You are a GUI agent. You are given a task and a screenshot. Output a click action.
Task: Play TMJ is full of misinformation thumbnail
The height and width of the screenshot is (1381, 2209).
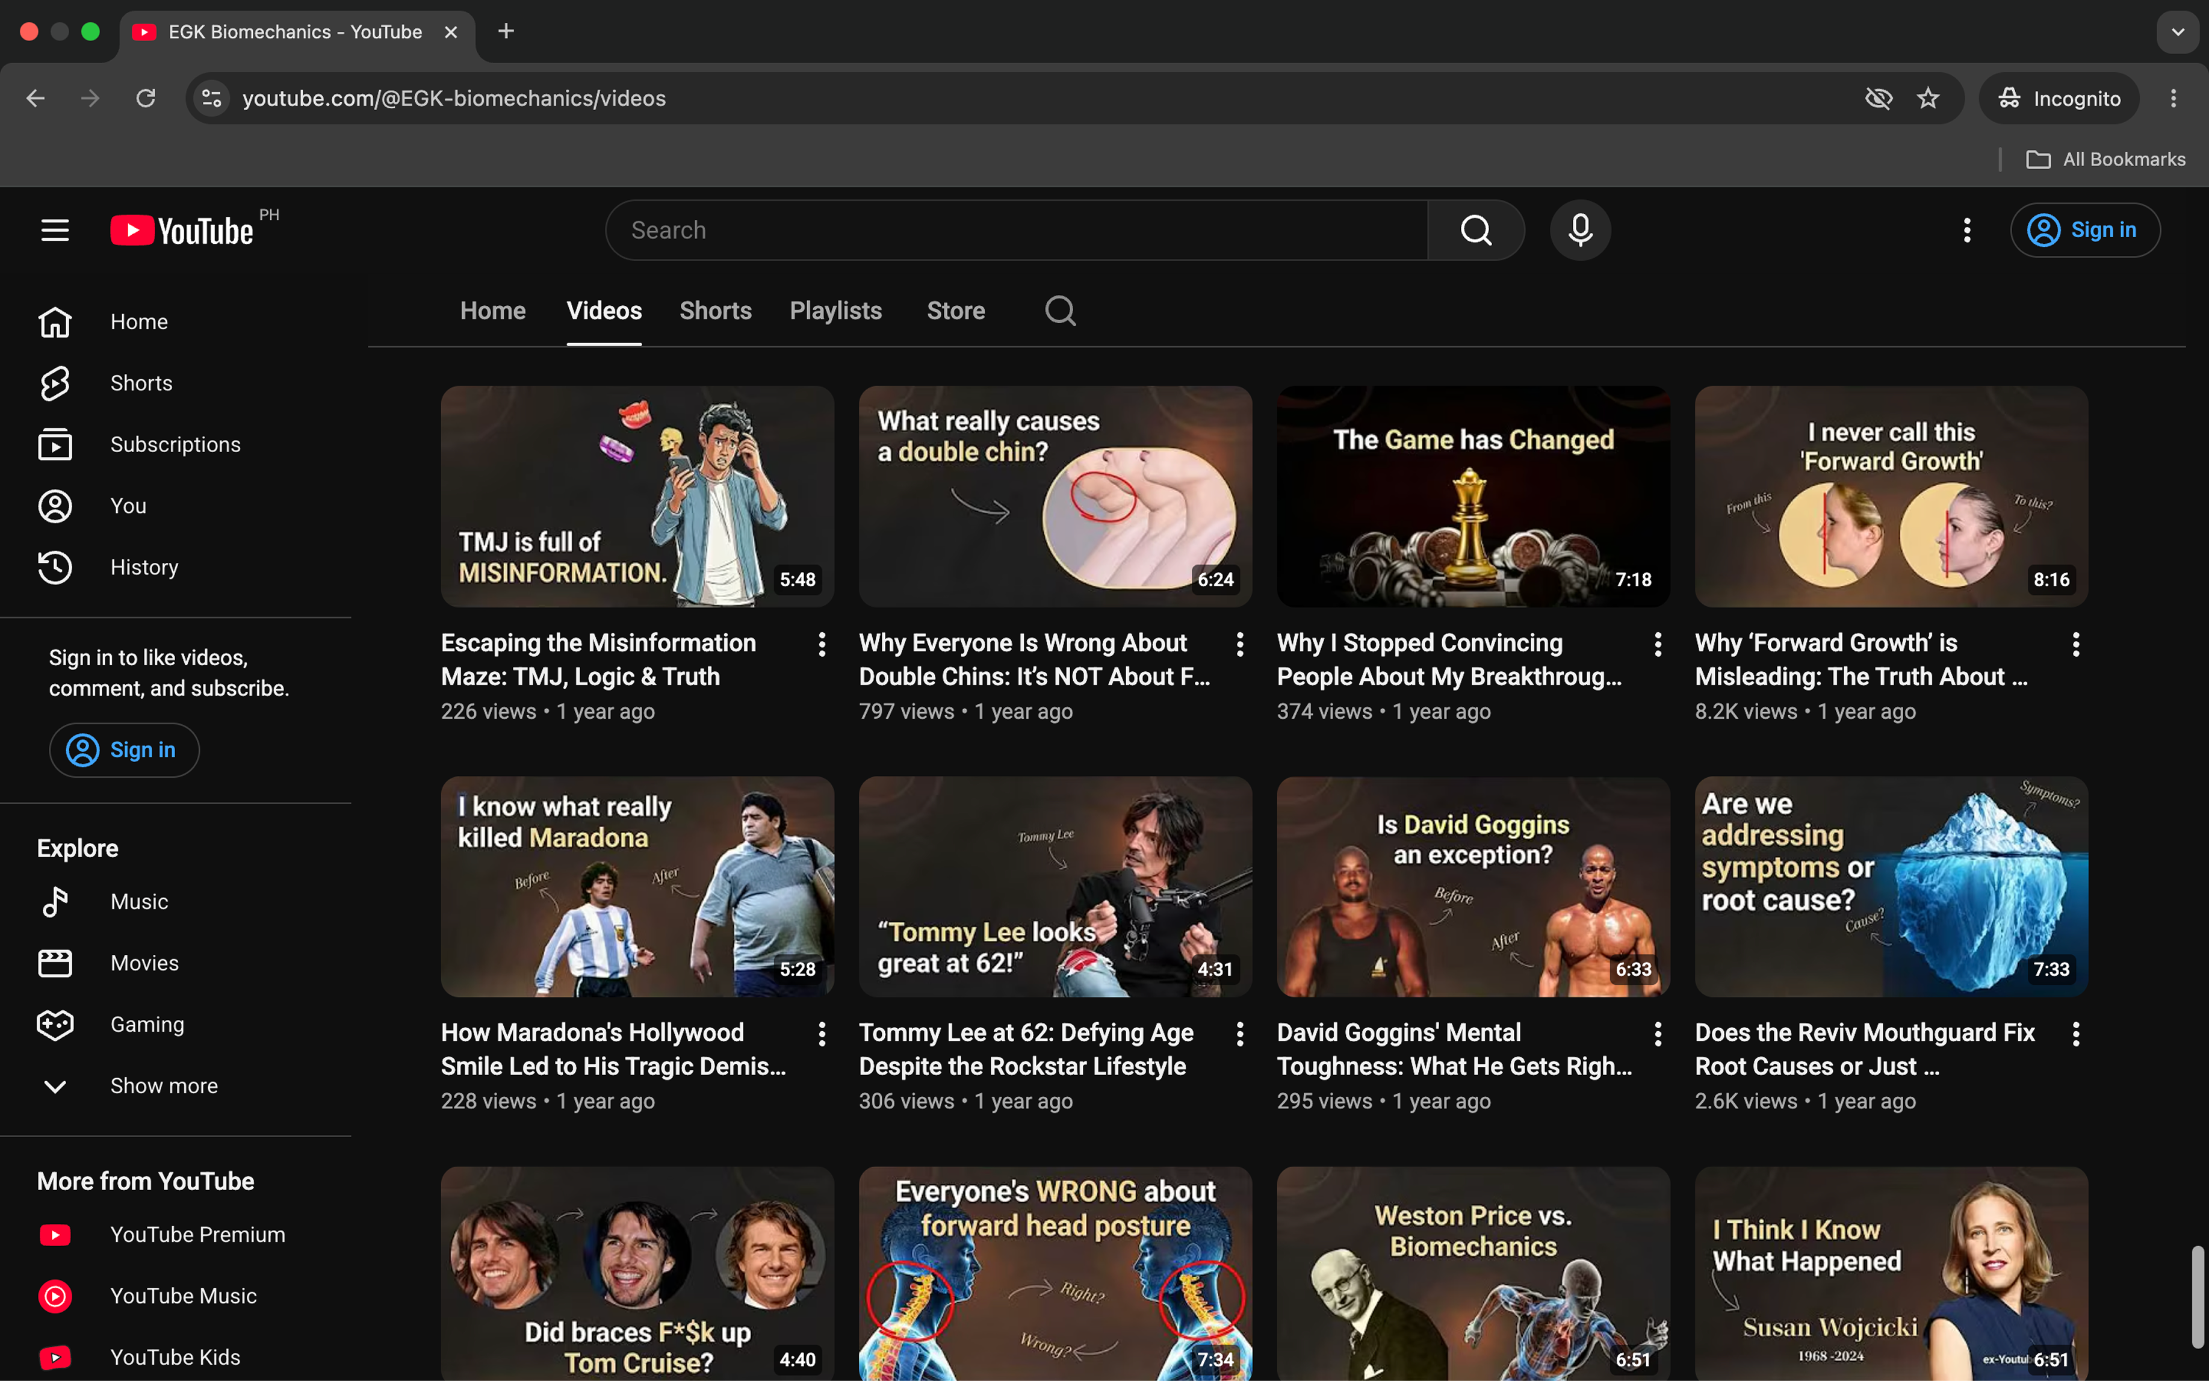637,496
